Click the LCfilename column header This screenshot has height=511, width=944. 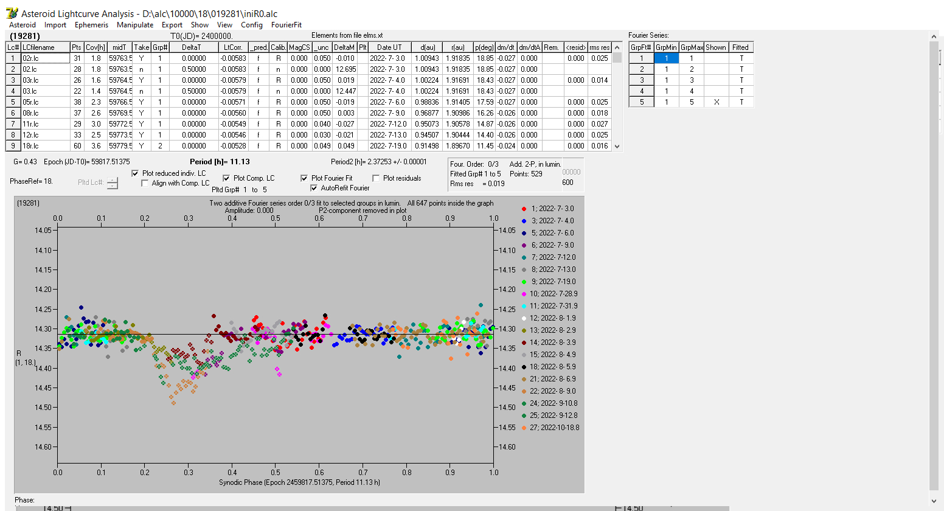click(x=45, y=47)
